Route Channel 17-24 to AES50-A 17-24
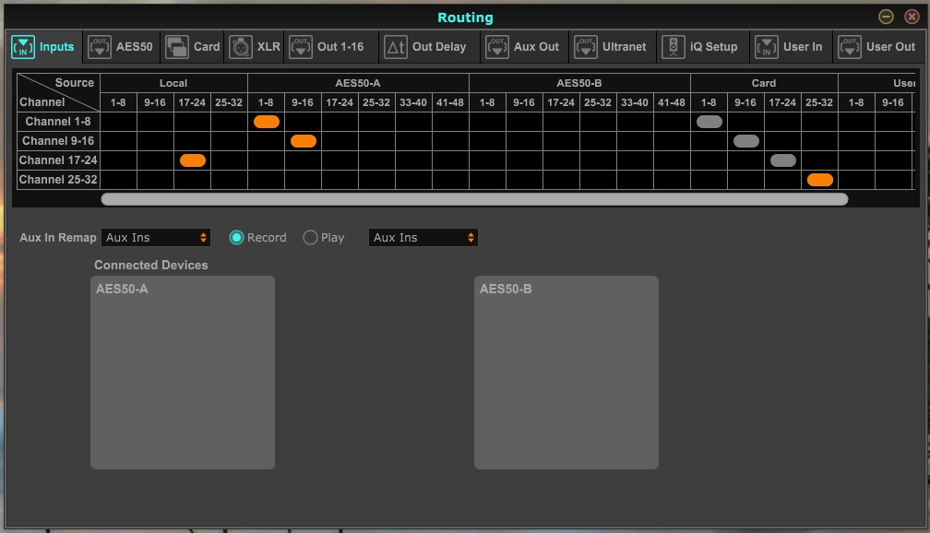Screen dimensions: 930x533 point(340,160)
